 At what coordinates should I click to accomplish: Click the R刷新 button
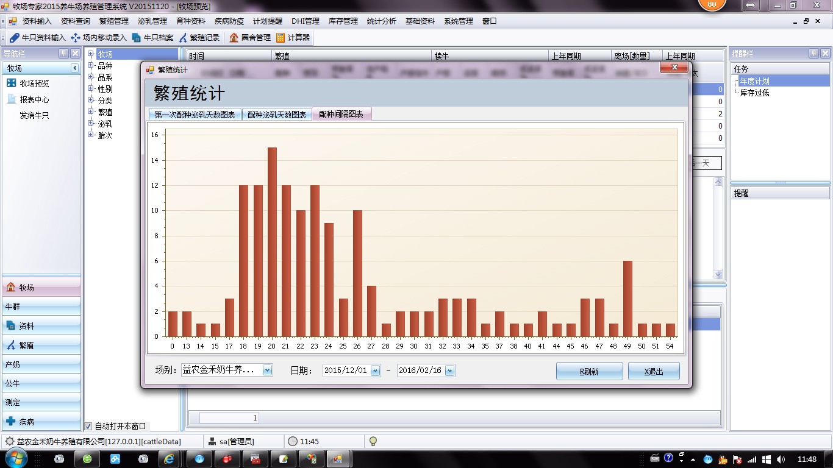click(588, 370)
